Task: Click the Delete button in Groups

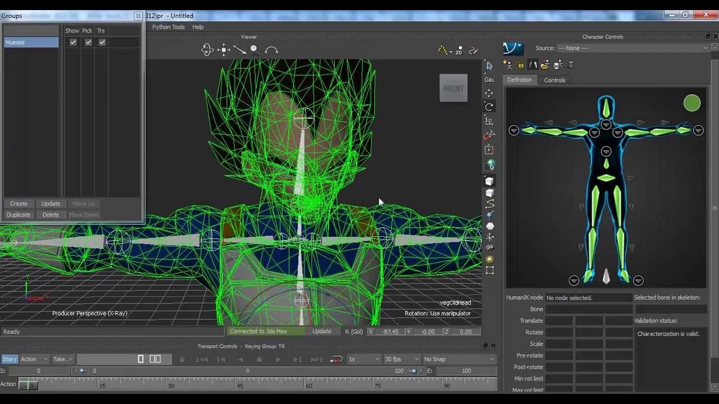Action: point(51,215)
